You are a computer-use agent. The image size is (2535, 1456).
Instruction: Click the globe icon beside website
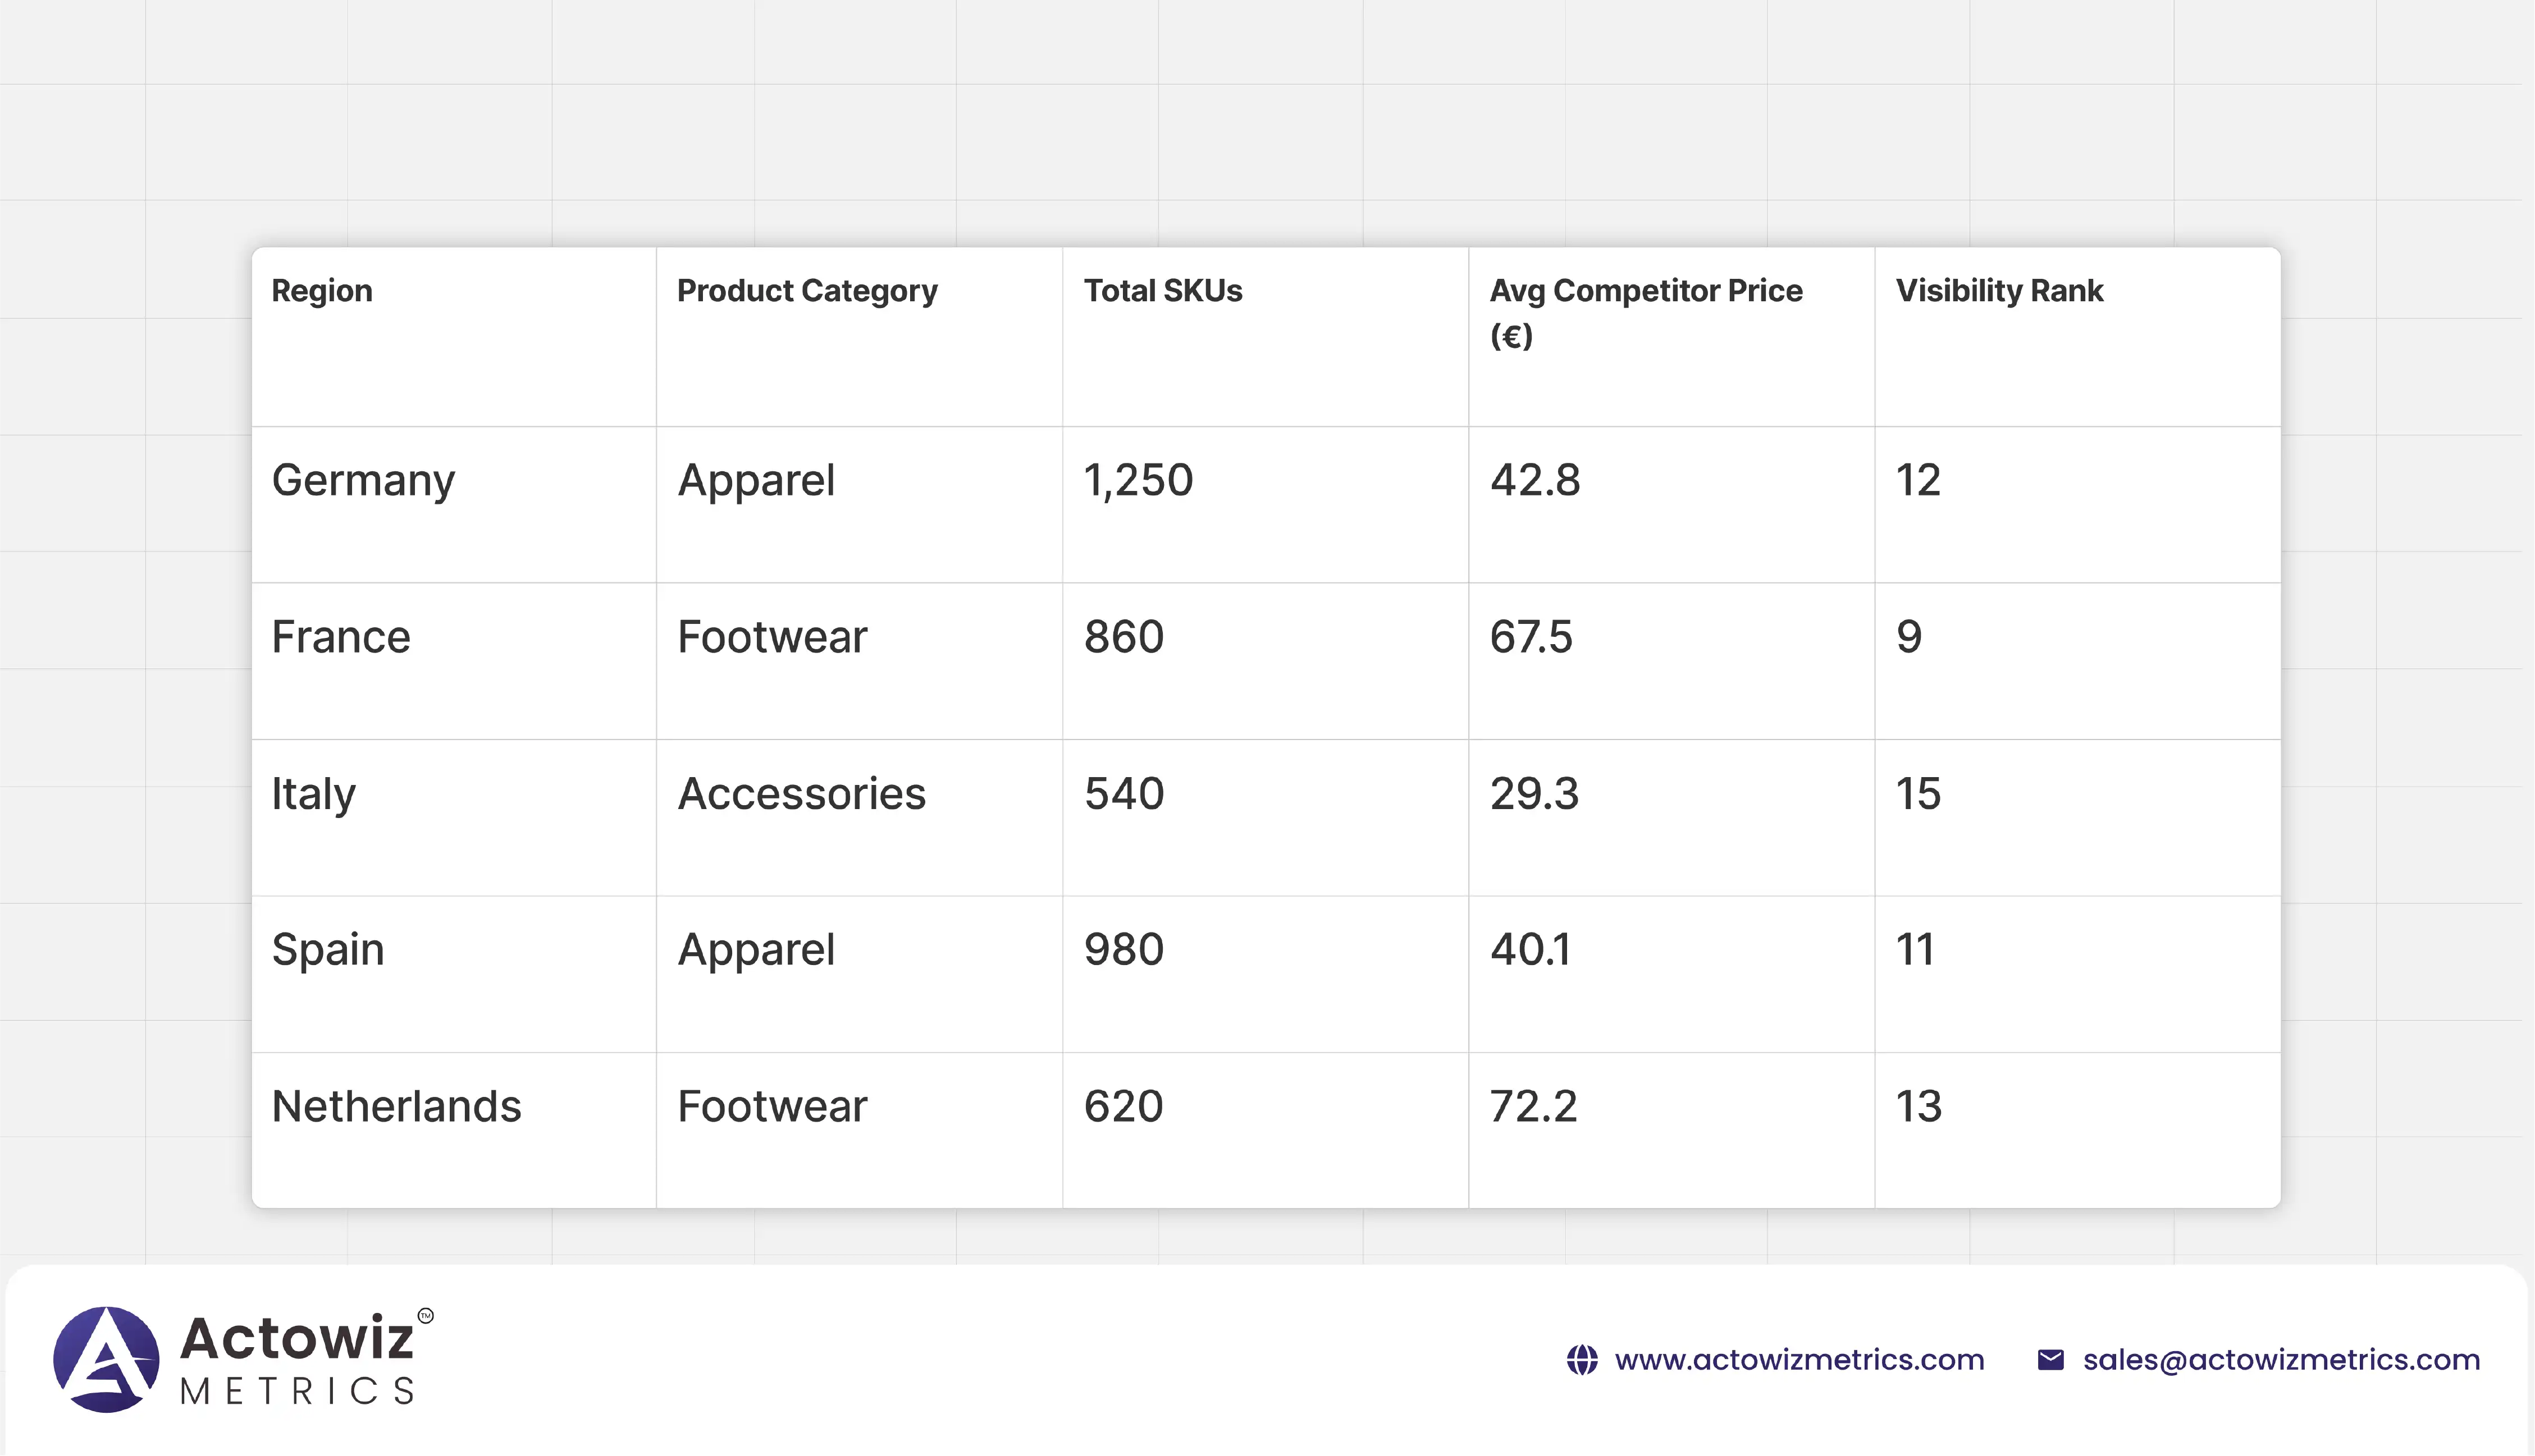pos(1582,1360)
